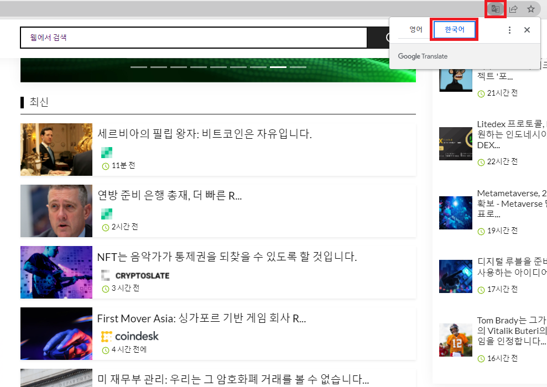Click the coindesk source logo
Screen dimensions: 547x387
[130, 337]
